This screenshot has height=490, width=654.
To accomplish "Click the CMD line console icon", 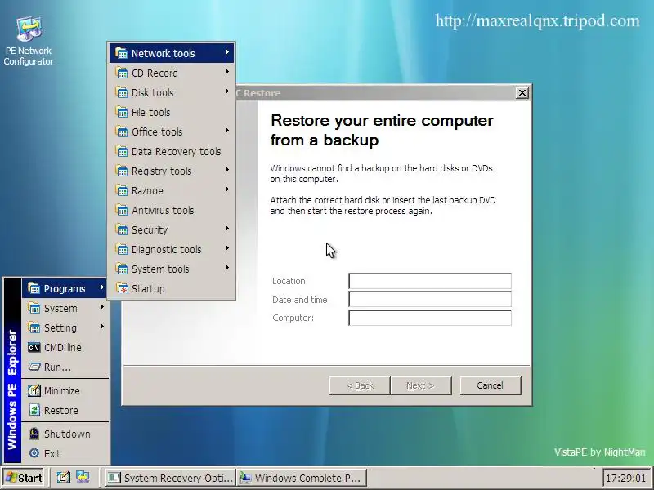I will coord(34,346).
